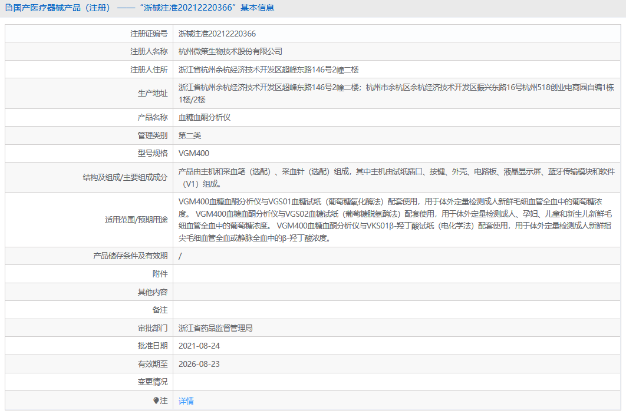This screenshot has width=626, height=414.
Task: Click the 注册人名称 label
Action: point(149,51)
